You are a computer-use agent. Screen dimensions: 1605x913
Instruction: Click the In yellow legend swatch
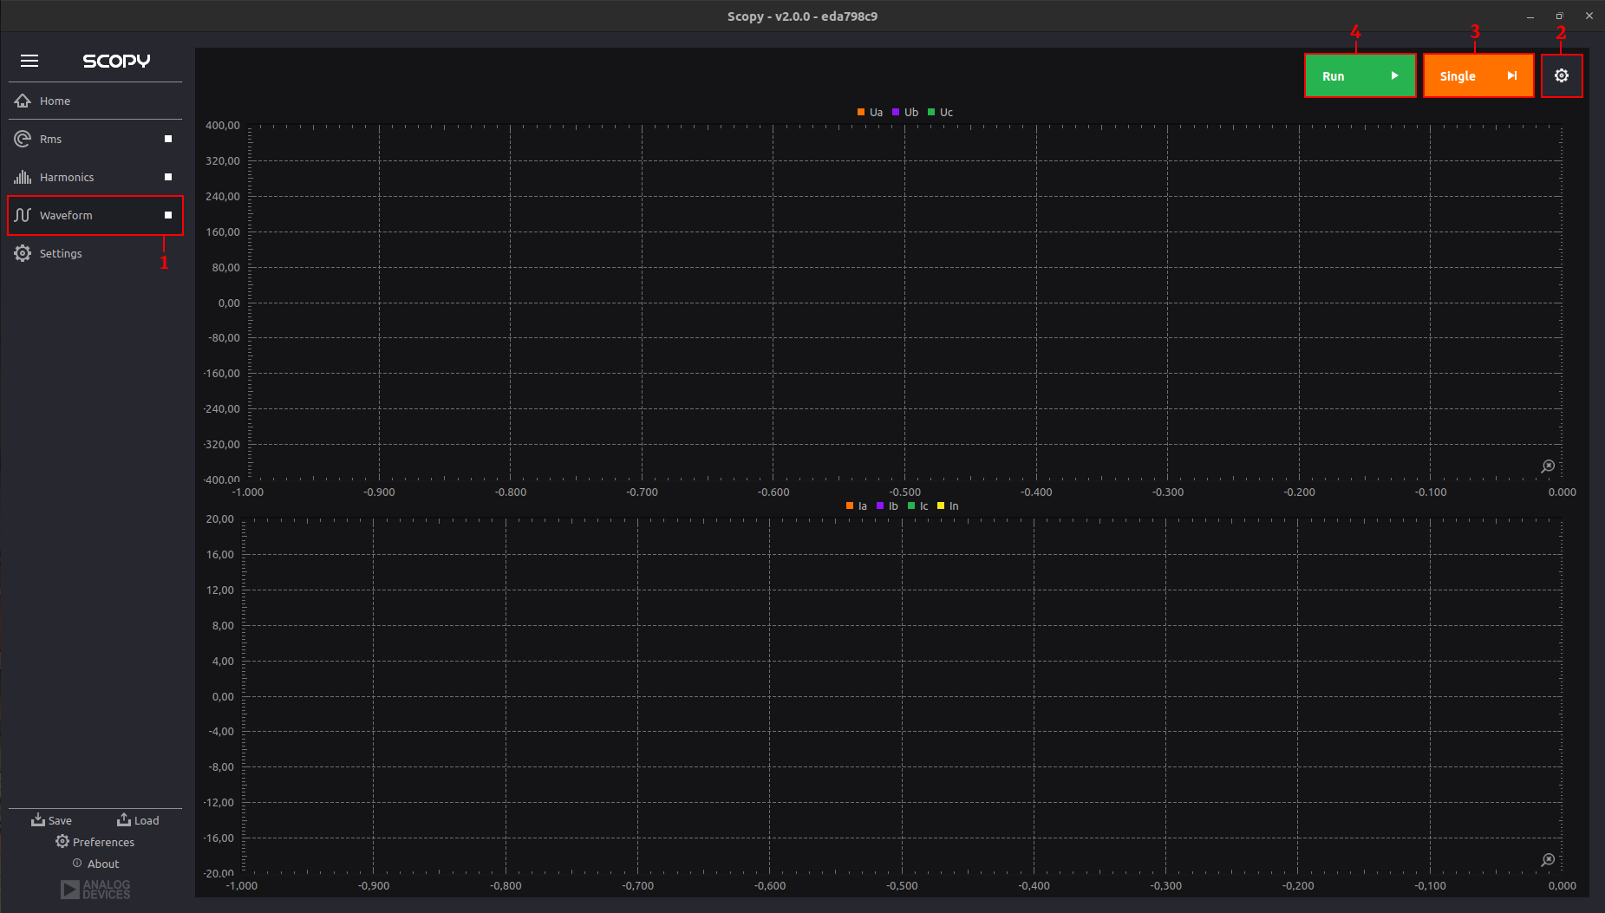click(941, 505)
